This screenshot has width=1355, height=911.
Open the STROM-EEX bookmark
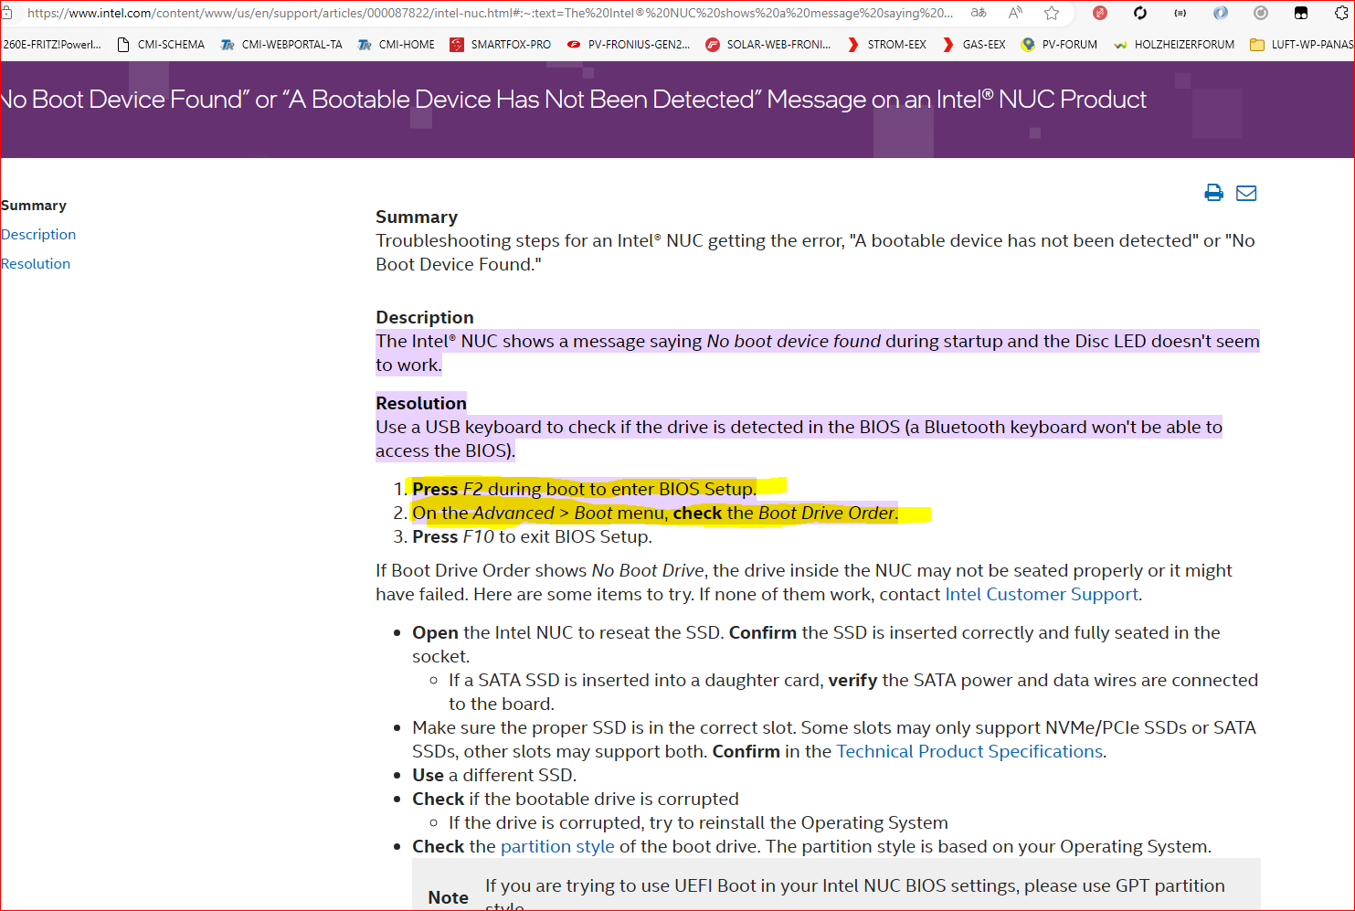[886, 44]
